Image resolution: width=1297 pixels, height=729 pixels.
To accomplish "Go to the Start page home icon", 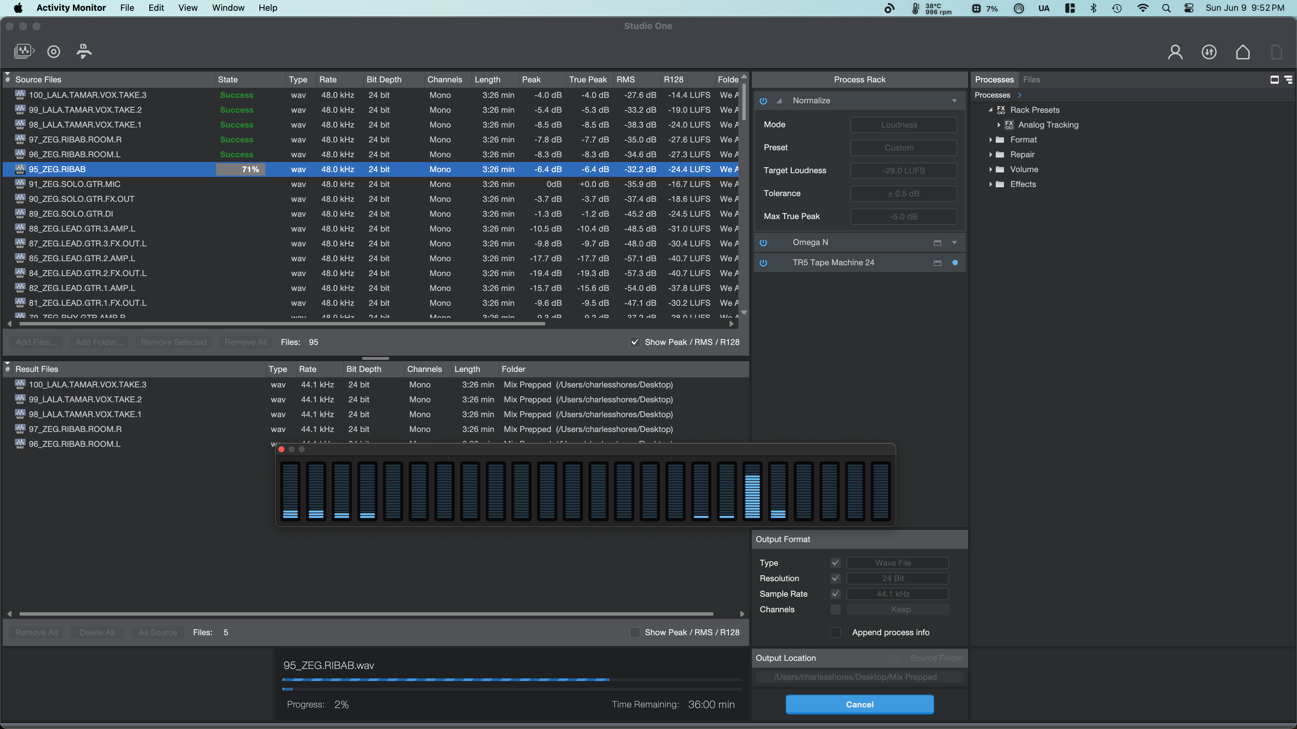I will 1243,52.
